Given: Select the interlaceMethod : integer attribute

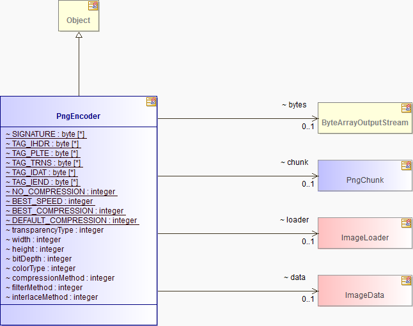Looking at the screenshot, I should [x=52, y=297].
